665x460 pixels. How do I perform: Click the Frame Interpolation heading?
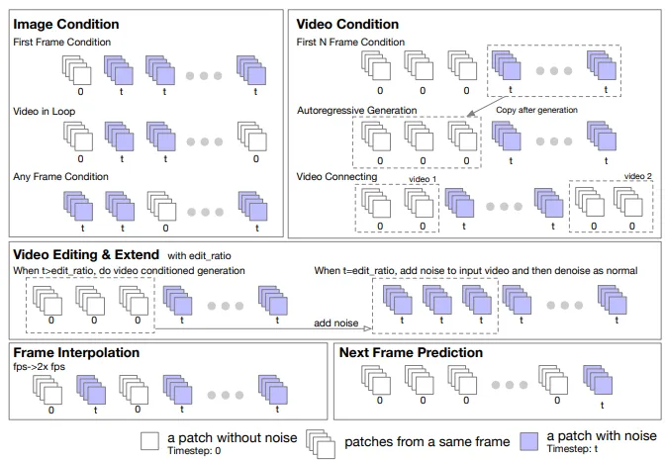[76, 353]
